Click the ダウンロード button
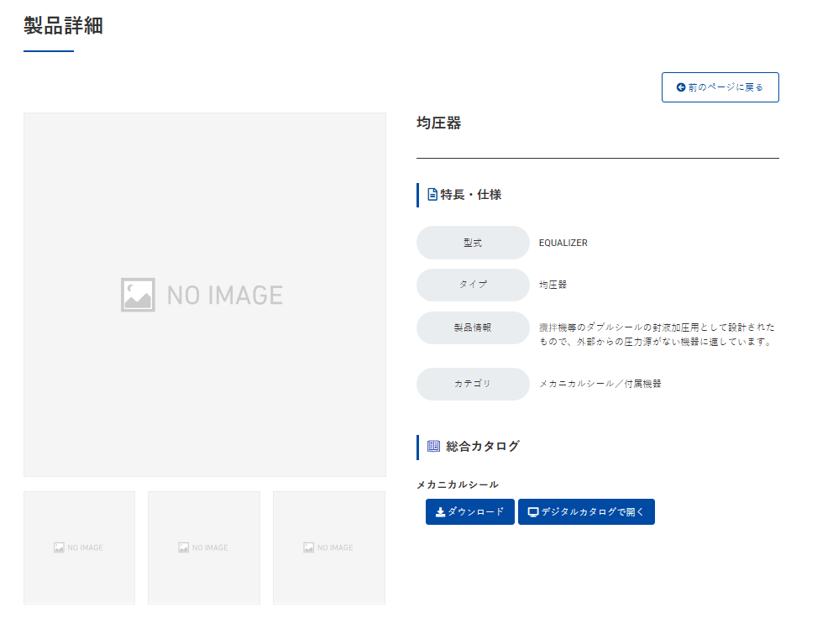The image size is (833, 639). click(x=469, y=511)
